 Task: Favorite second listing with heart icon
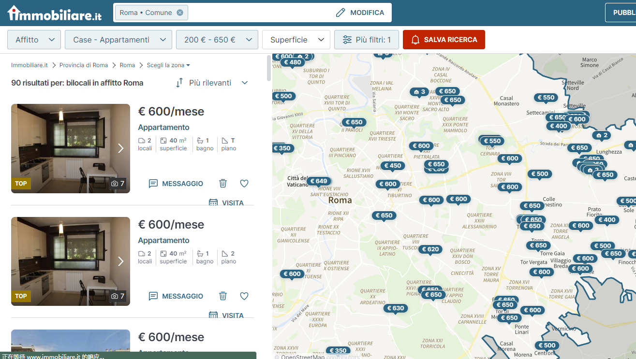244,296
